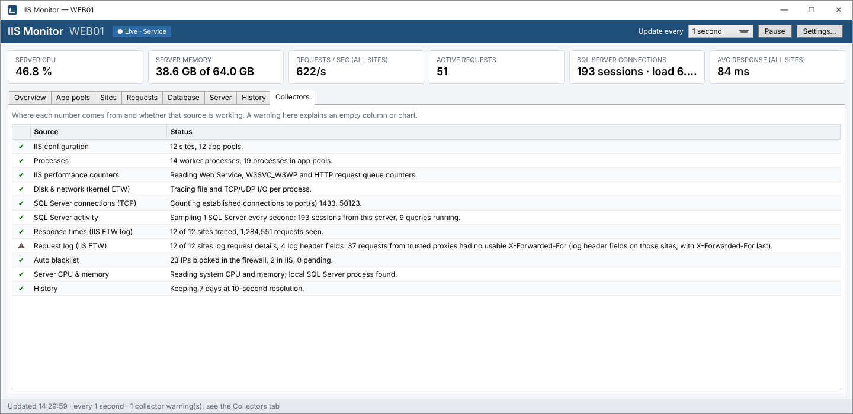Switch to the Server tab
Image resolution: width=853 pixels, height=414 pixels.
220,98
